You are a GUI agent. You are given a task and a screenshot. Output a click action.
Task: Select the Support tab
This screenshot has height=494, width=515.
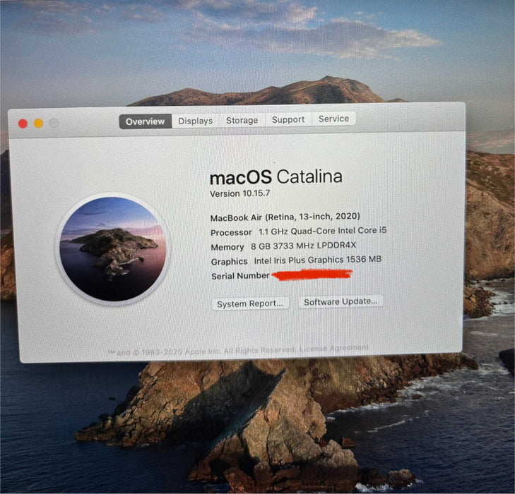tap(288, 119)
